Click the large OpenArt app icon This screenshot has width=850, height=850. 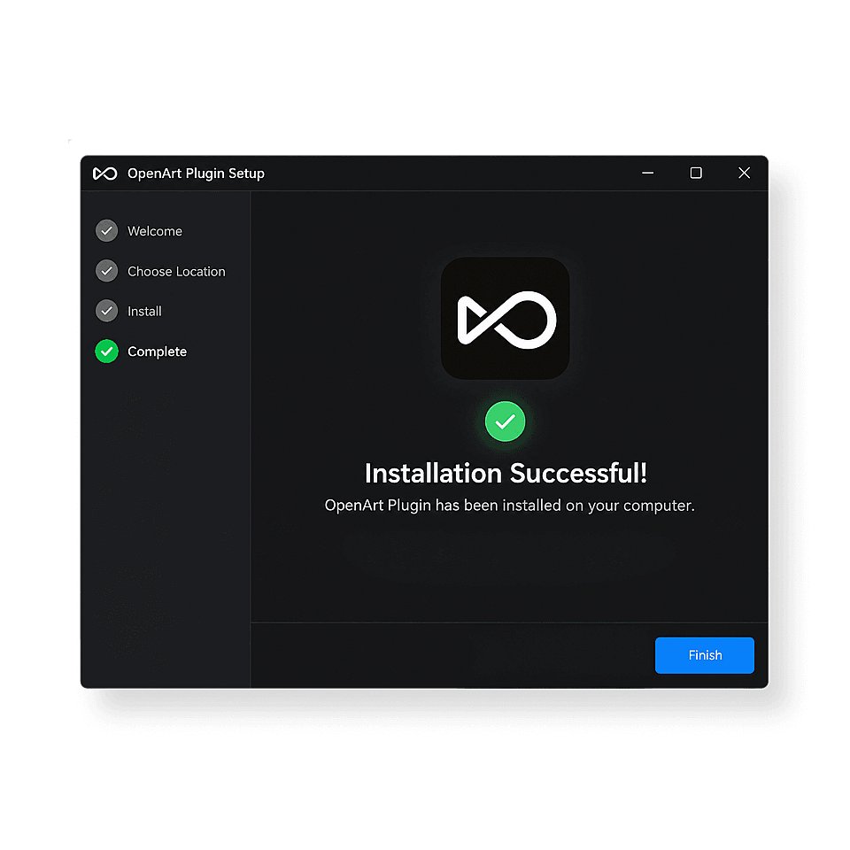(x=506, y=318)
